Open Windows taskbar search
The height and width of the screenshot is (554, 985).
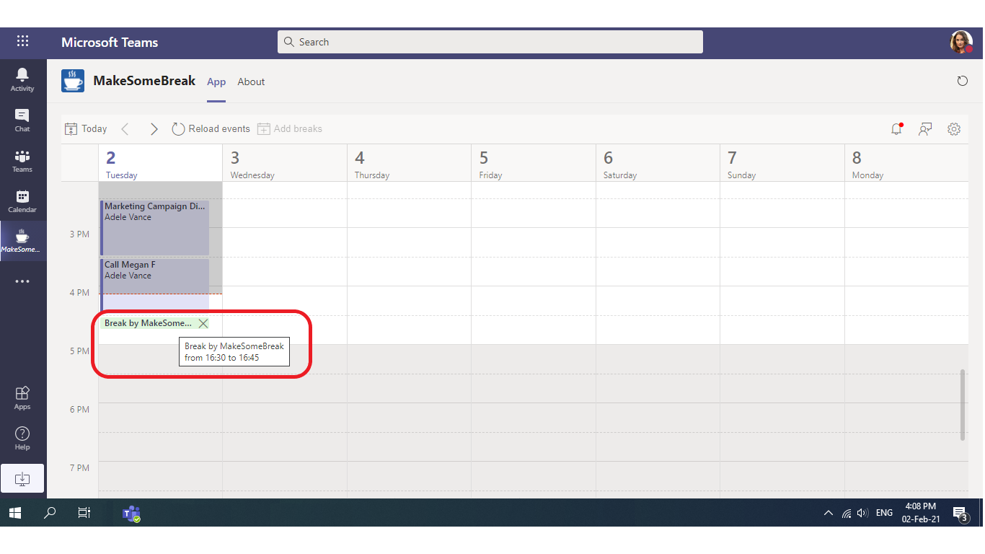coord(50,513)
